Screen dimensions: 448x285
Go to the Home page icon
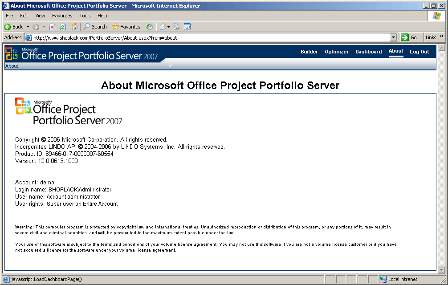point(74,27)
